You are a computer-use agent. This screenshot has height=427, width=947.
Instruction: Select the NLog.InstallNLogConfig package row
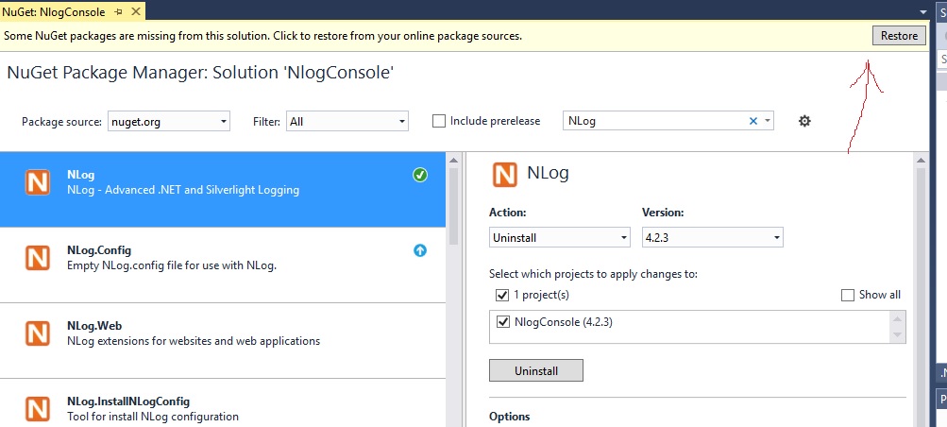pos(223,403)
